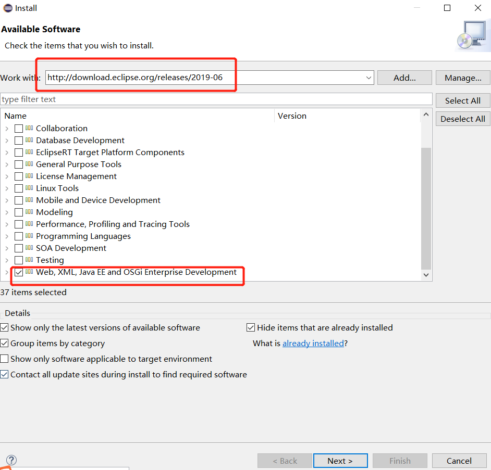Expand Web, XML, Java EE and OSGi node
The image size is (491, 470).
[x=7, y=272]
